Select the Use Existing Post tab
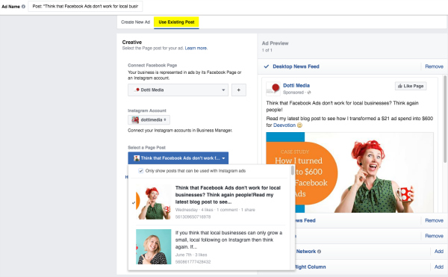 [176, 22]
